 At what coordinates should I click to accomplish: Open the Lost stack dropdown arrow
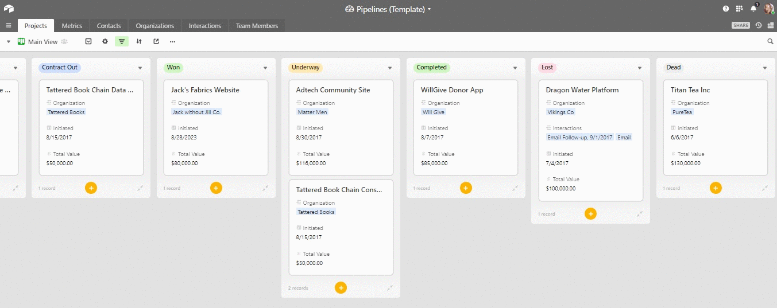(x=640, y=68)
